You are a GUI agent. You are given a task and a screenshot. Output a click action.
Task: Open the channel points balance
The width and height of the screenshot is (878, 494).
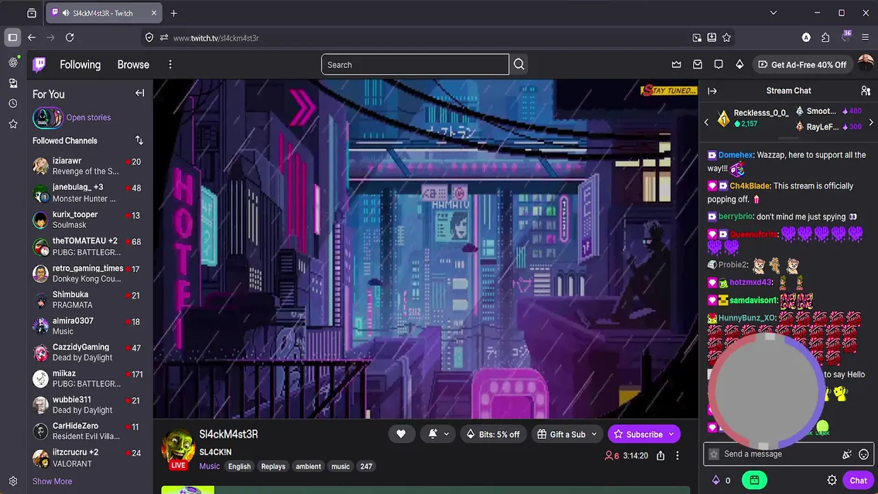coord(722,480)
